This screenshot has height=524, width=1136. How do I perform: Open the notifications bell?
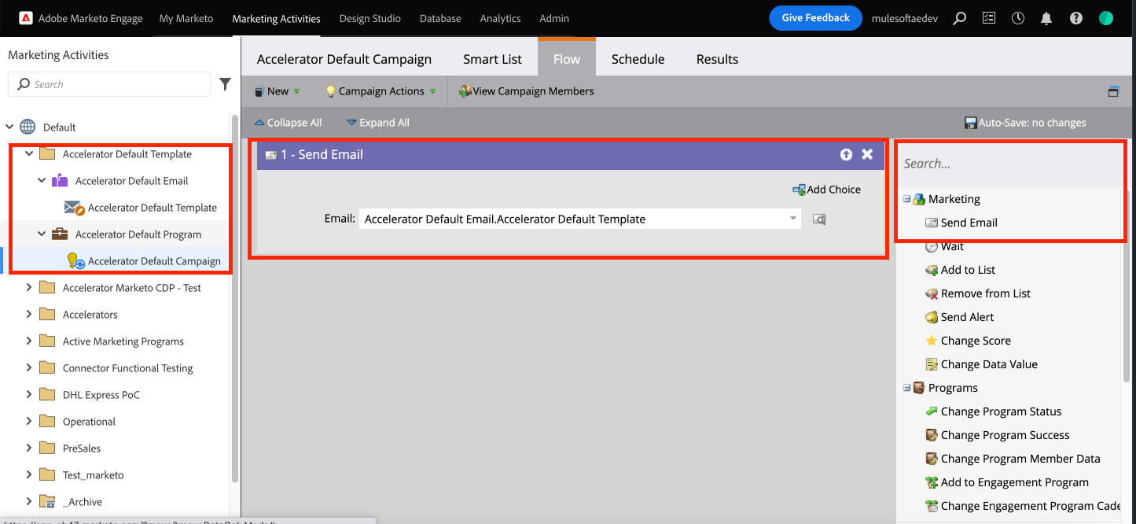pos(1046,18)
